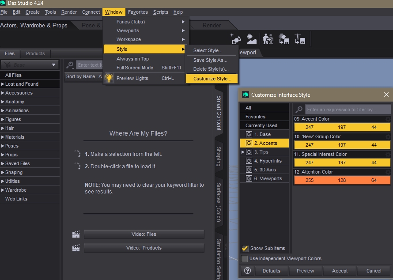Click the environment sun-and-mountain toolbar icon
The image size is (393, 280).
pyautogui.click(x=251, y=39)
